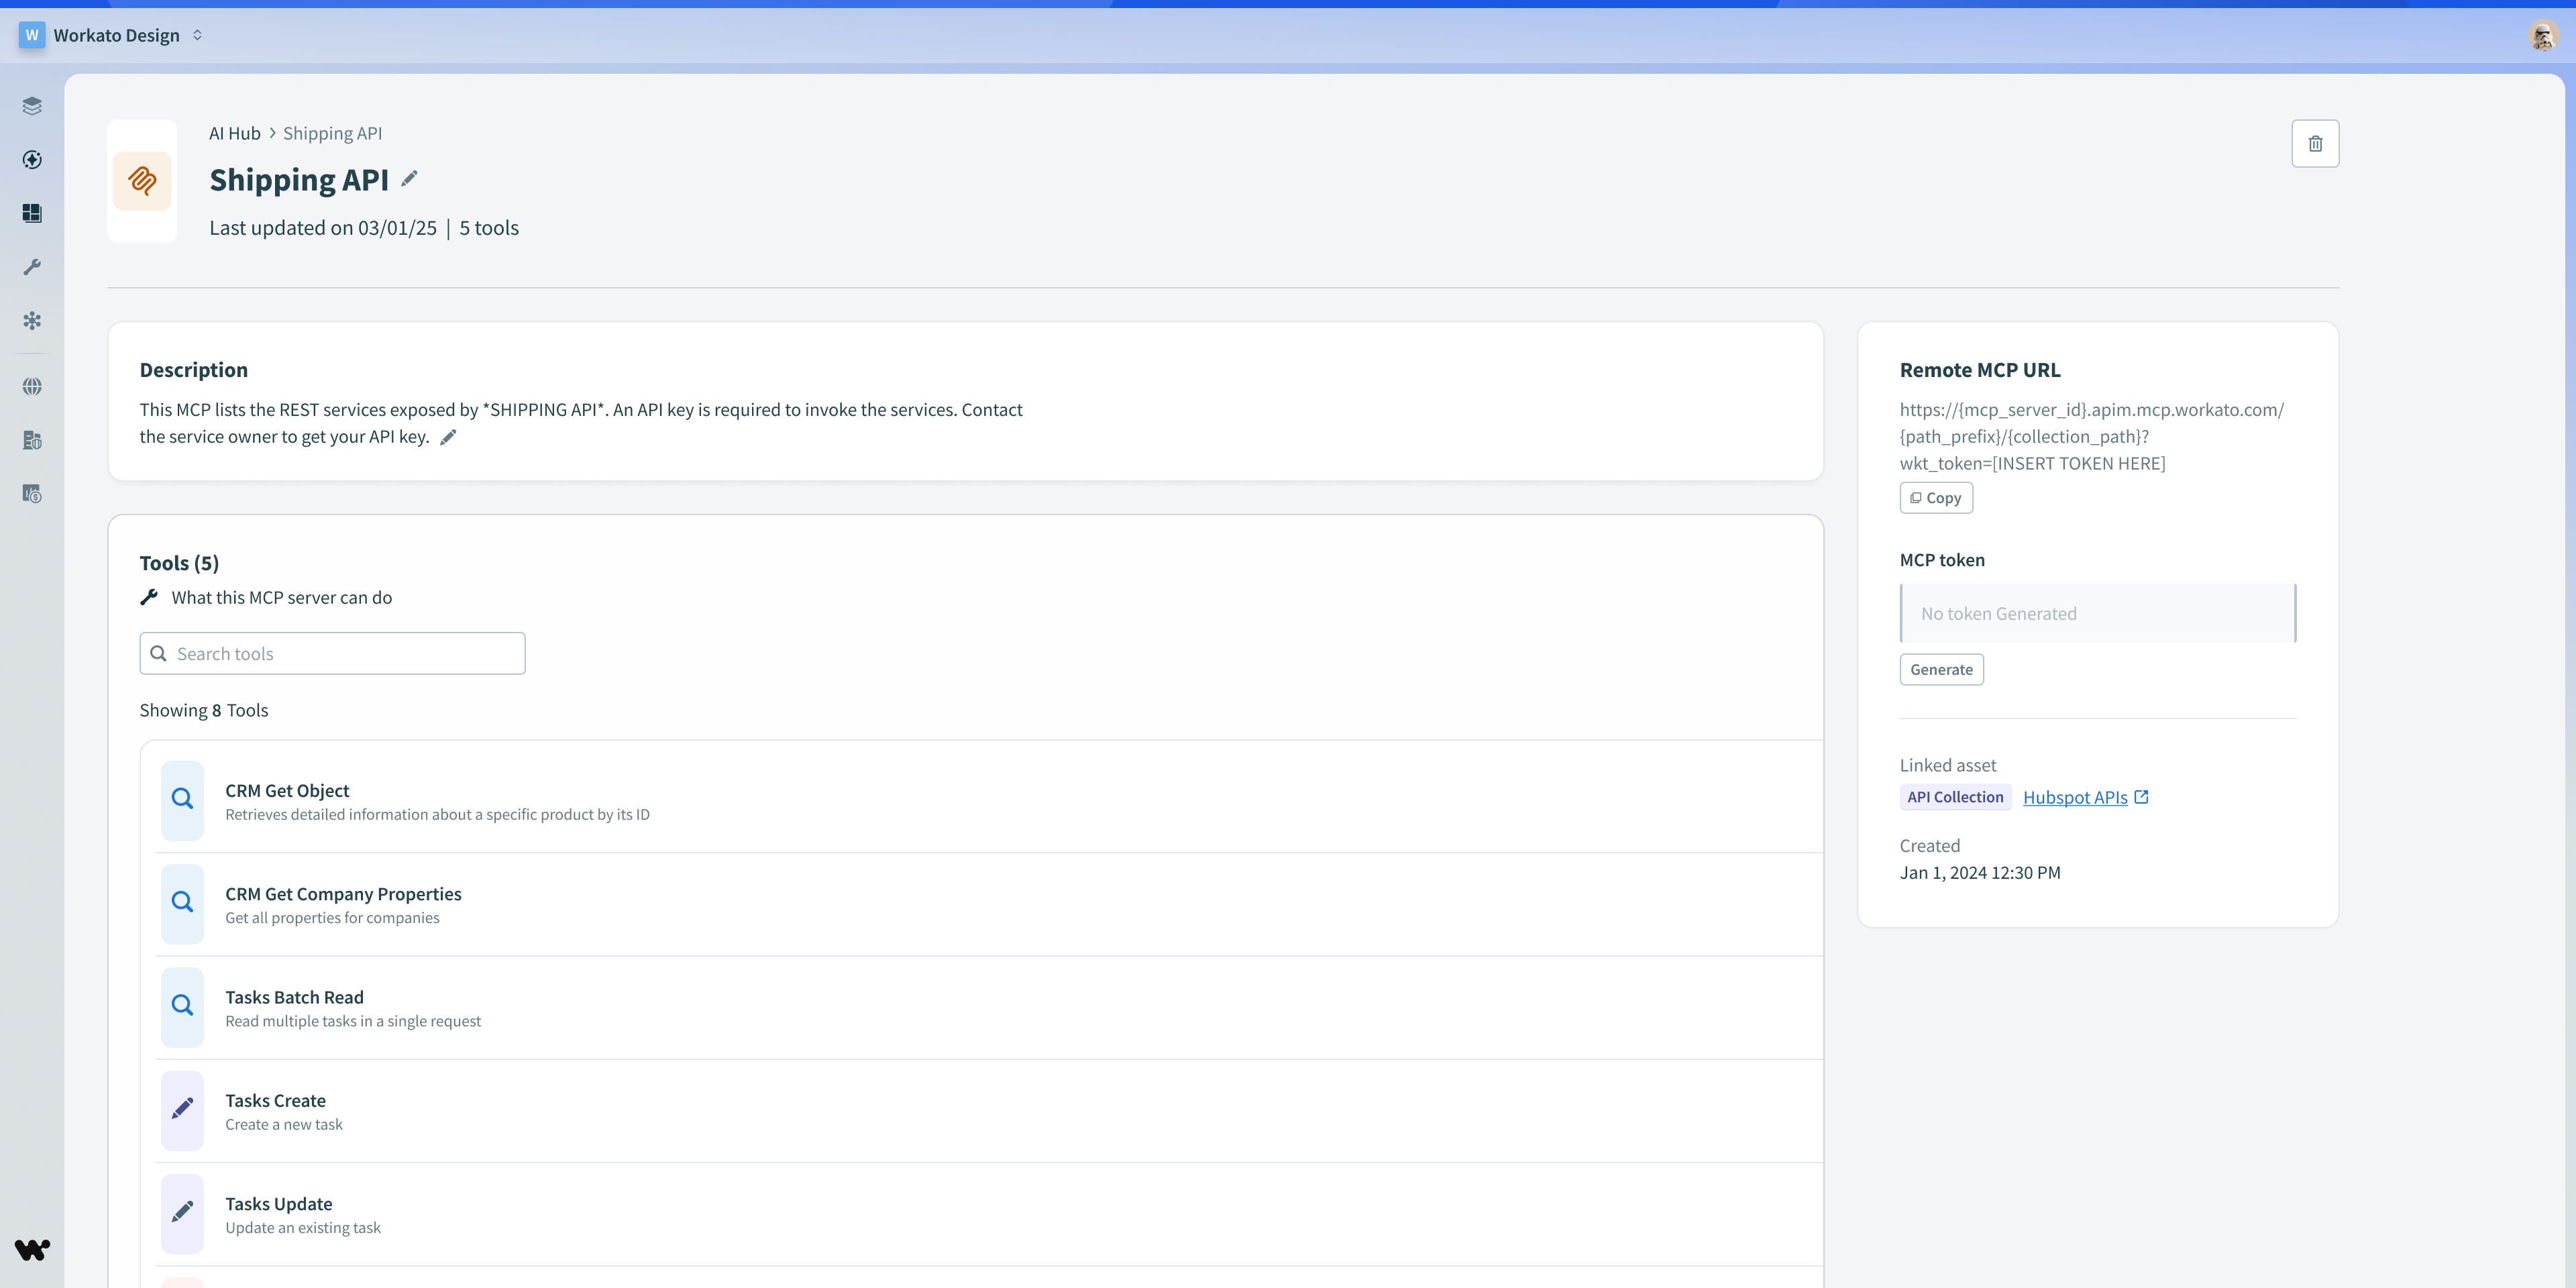Generate an MCP token

[x=1940, y=670]
